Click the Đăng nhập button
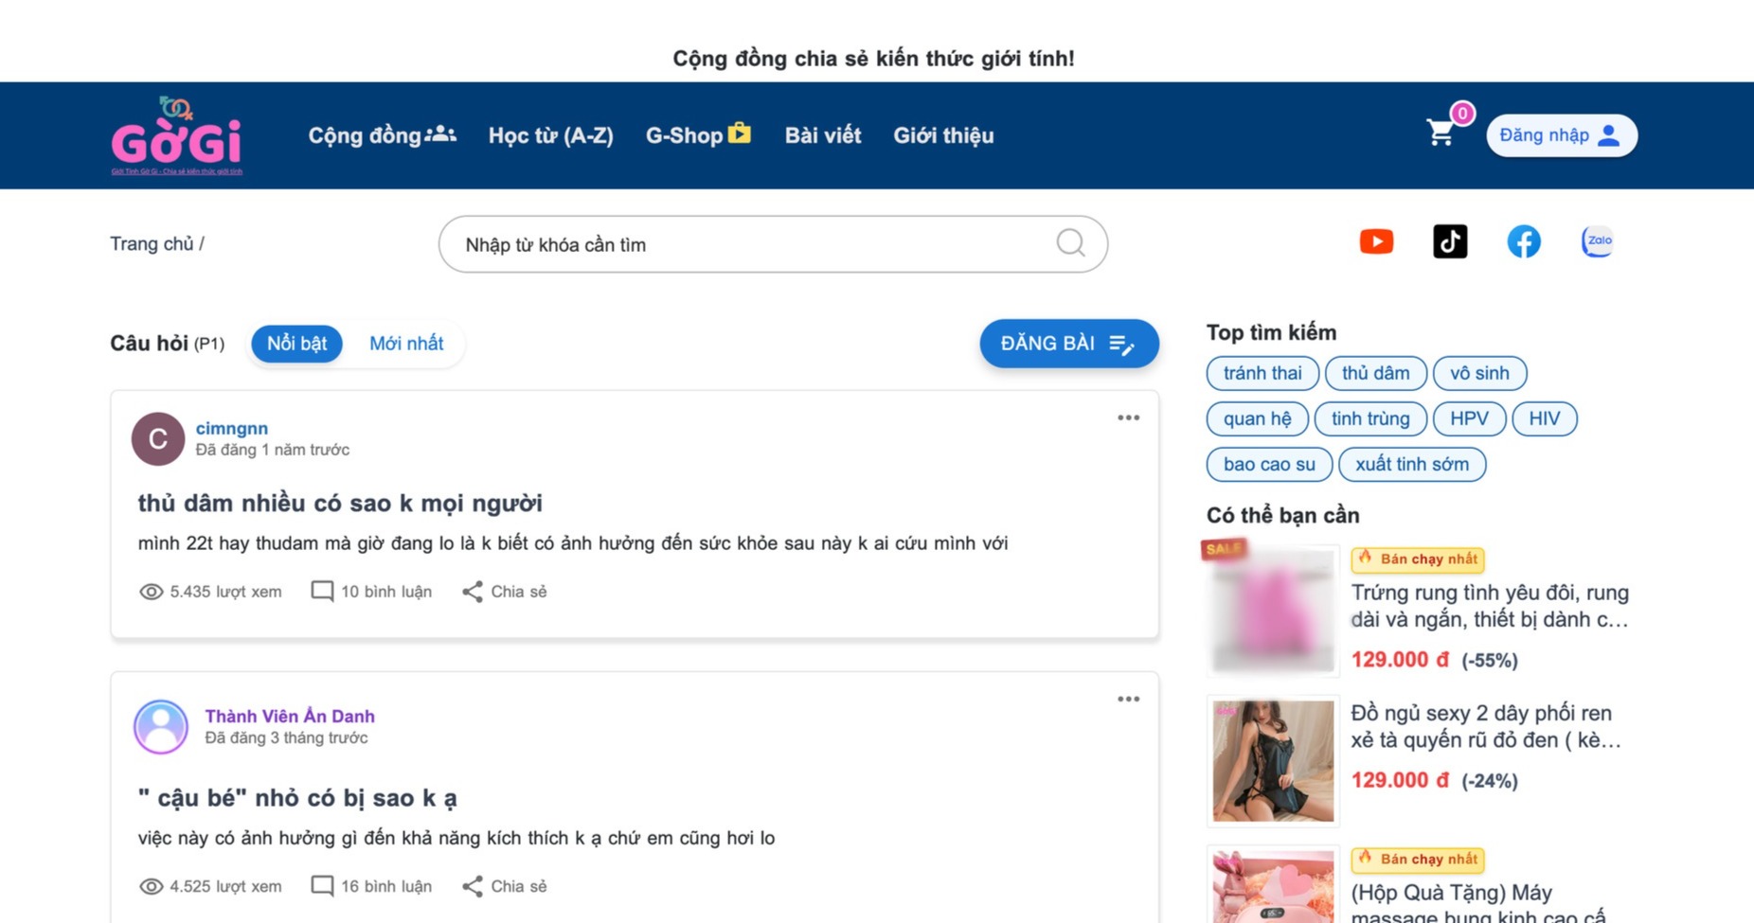Viewport: 1754px width, 923px height. pos(1560,135)
